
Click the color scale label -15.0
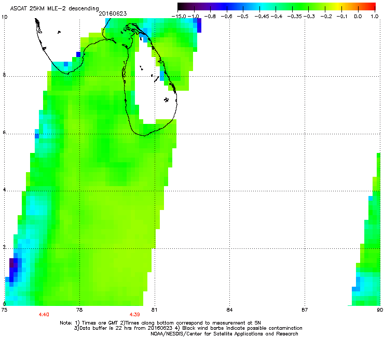(x=179, y=17)
